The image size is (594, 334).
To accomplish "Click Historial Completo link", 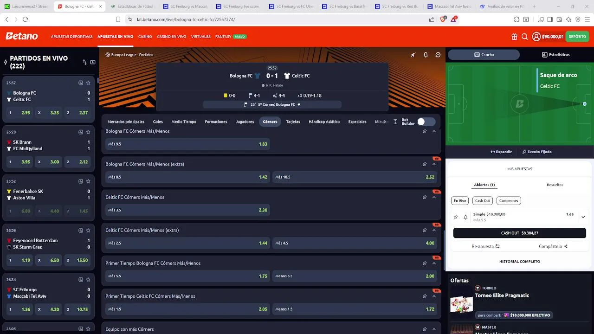I will (519, 262).
